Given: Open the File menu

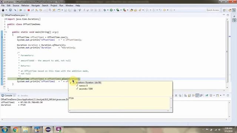Looking at the screenshot, I should (3, 6).
